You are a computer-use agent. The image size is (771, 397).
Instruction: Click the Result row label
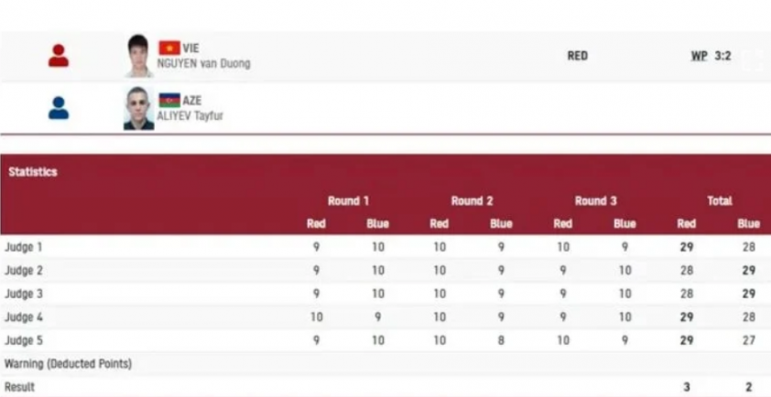click(19, 387)
